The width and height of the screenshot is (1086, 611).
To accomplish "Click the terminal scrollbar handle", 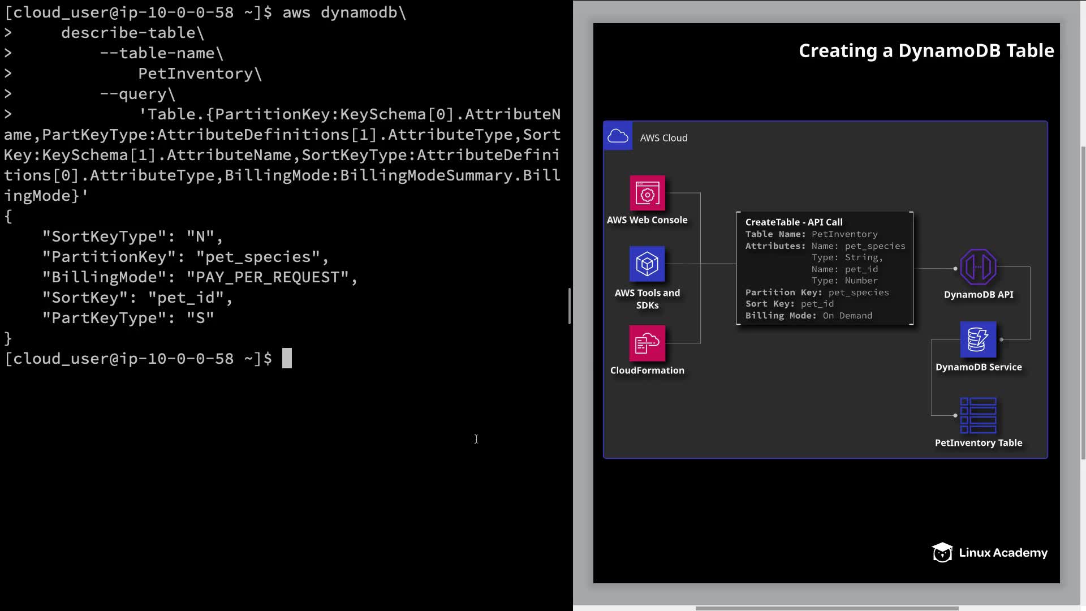I will coord(570,306).
